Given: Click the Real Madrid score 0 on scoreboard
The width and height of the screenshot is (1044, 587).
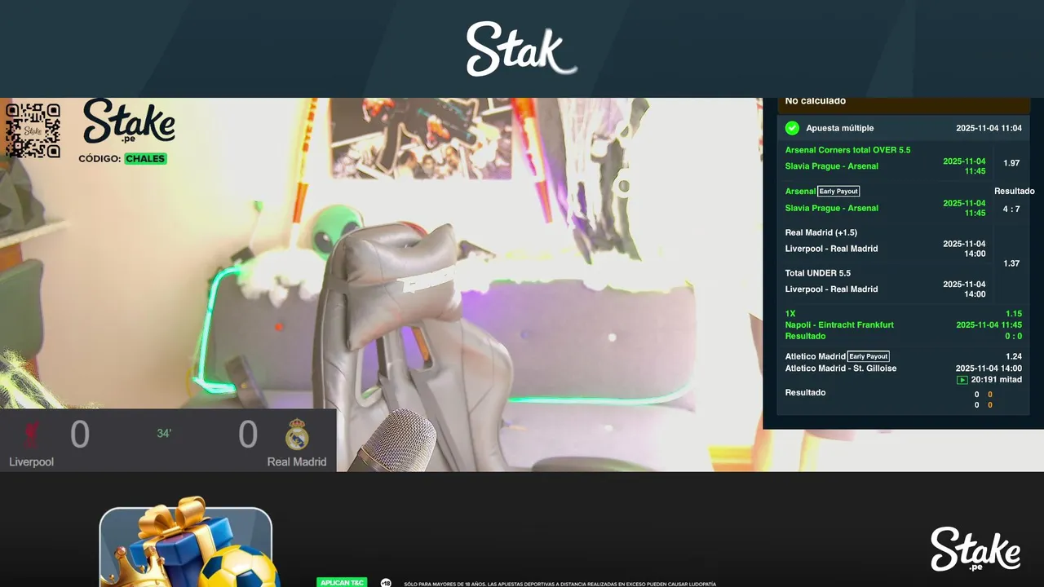Looking at the screenshot, I should [x=248, y=435].
